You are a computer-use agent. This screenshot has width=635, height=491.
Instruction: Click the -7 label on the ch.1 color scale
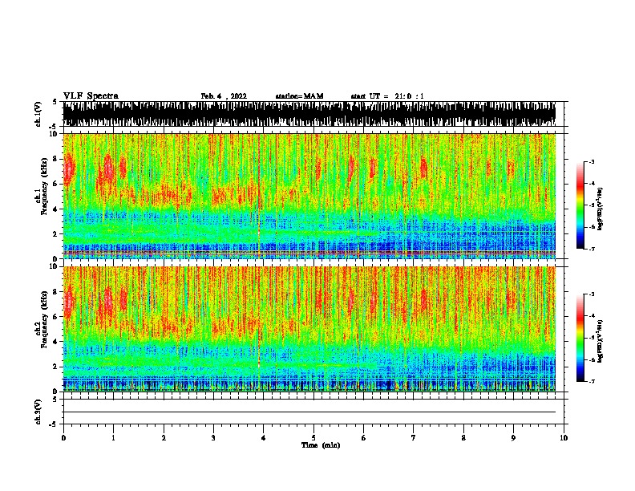pos(592,249)
